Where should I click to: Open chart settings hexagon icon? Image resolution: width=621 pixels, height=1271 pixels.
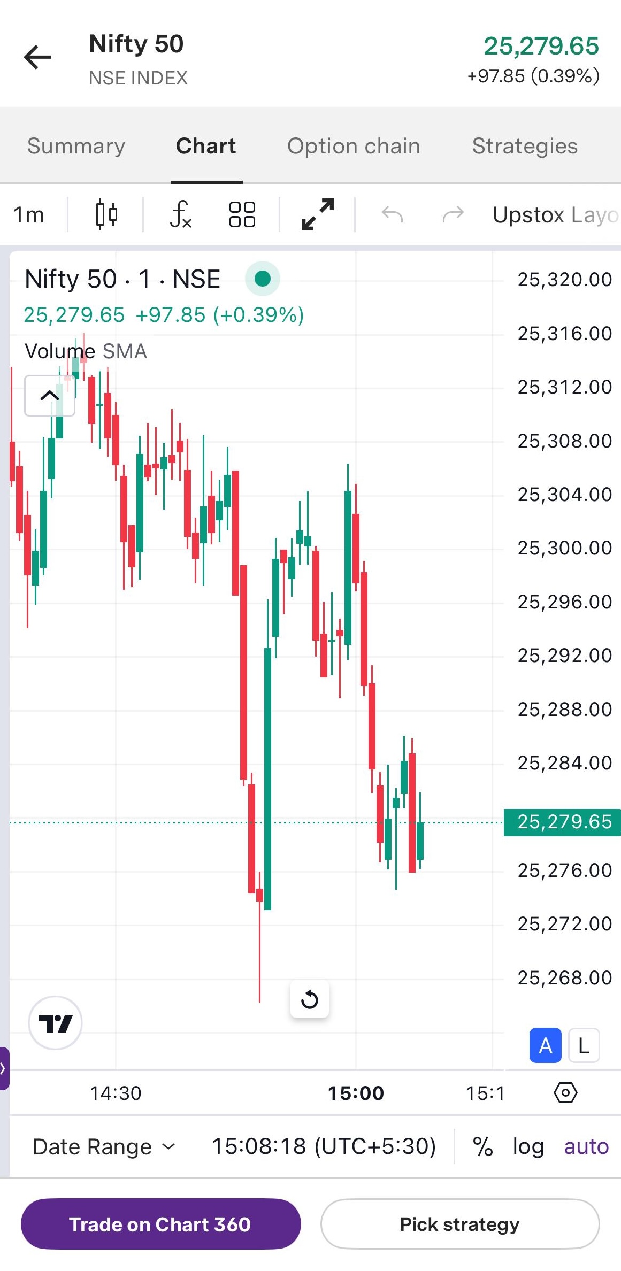(x=565, y=1092)
